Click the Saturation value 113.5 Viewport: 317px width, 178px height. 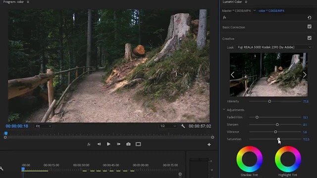pyautogui.click(x=306, y=139)
